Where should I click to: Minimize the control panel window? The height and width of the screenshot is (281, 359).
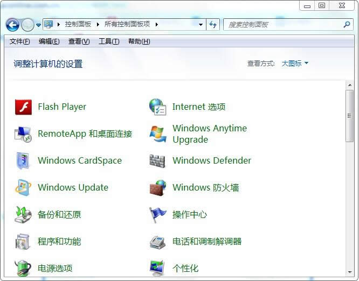pyautogui.click(x=307, y=6)
